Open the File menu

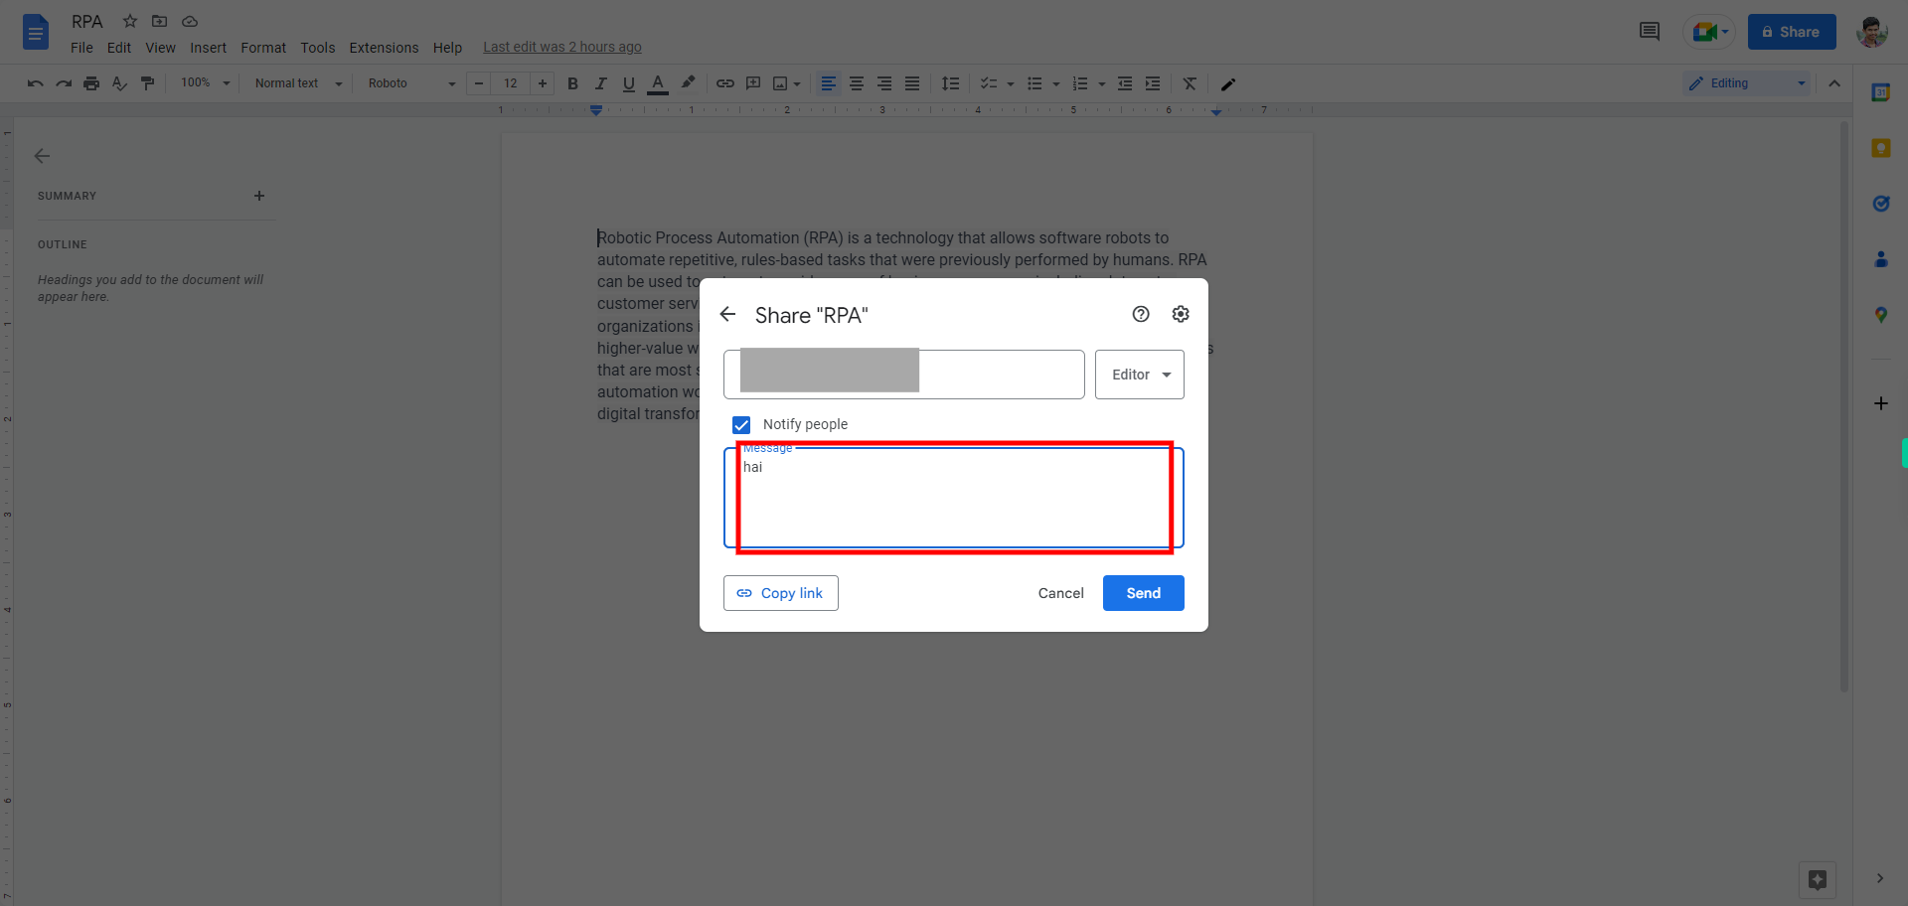[x=81, y=48]
